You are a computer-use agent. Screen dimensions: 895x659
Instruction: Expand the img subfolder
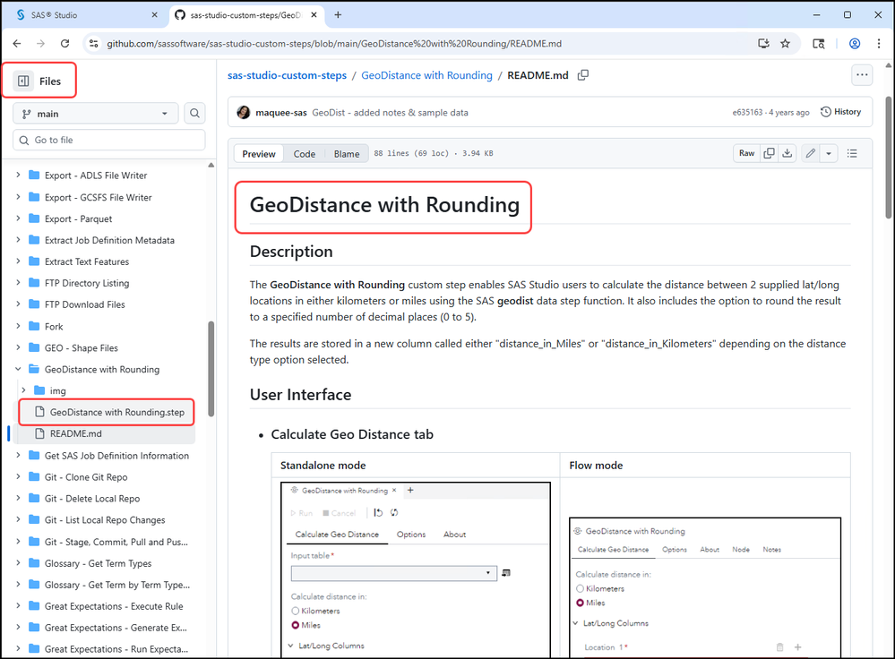point(23,390)
